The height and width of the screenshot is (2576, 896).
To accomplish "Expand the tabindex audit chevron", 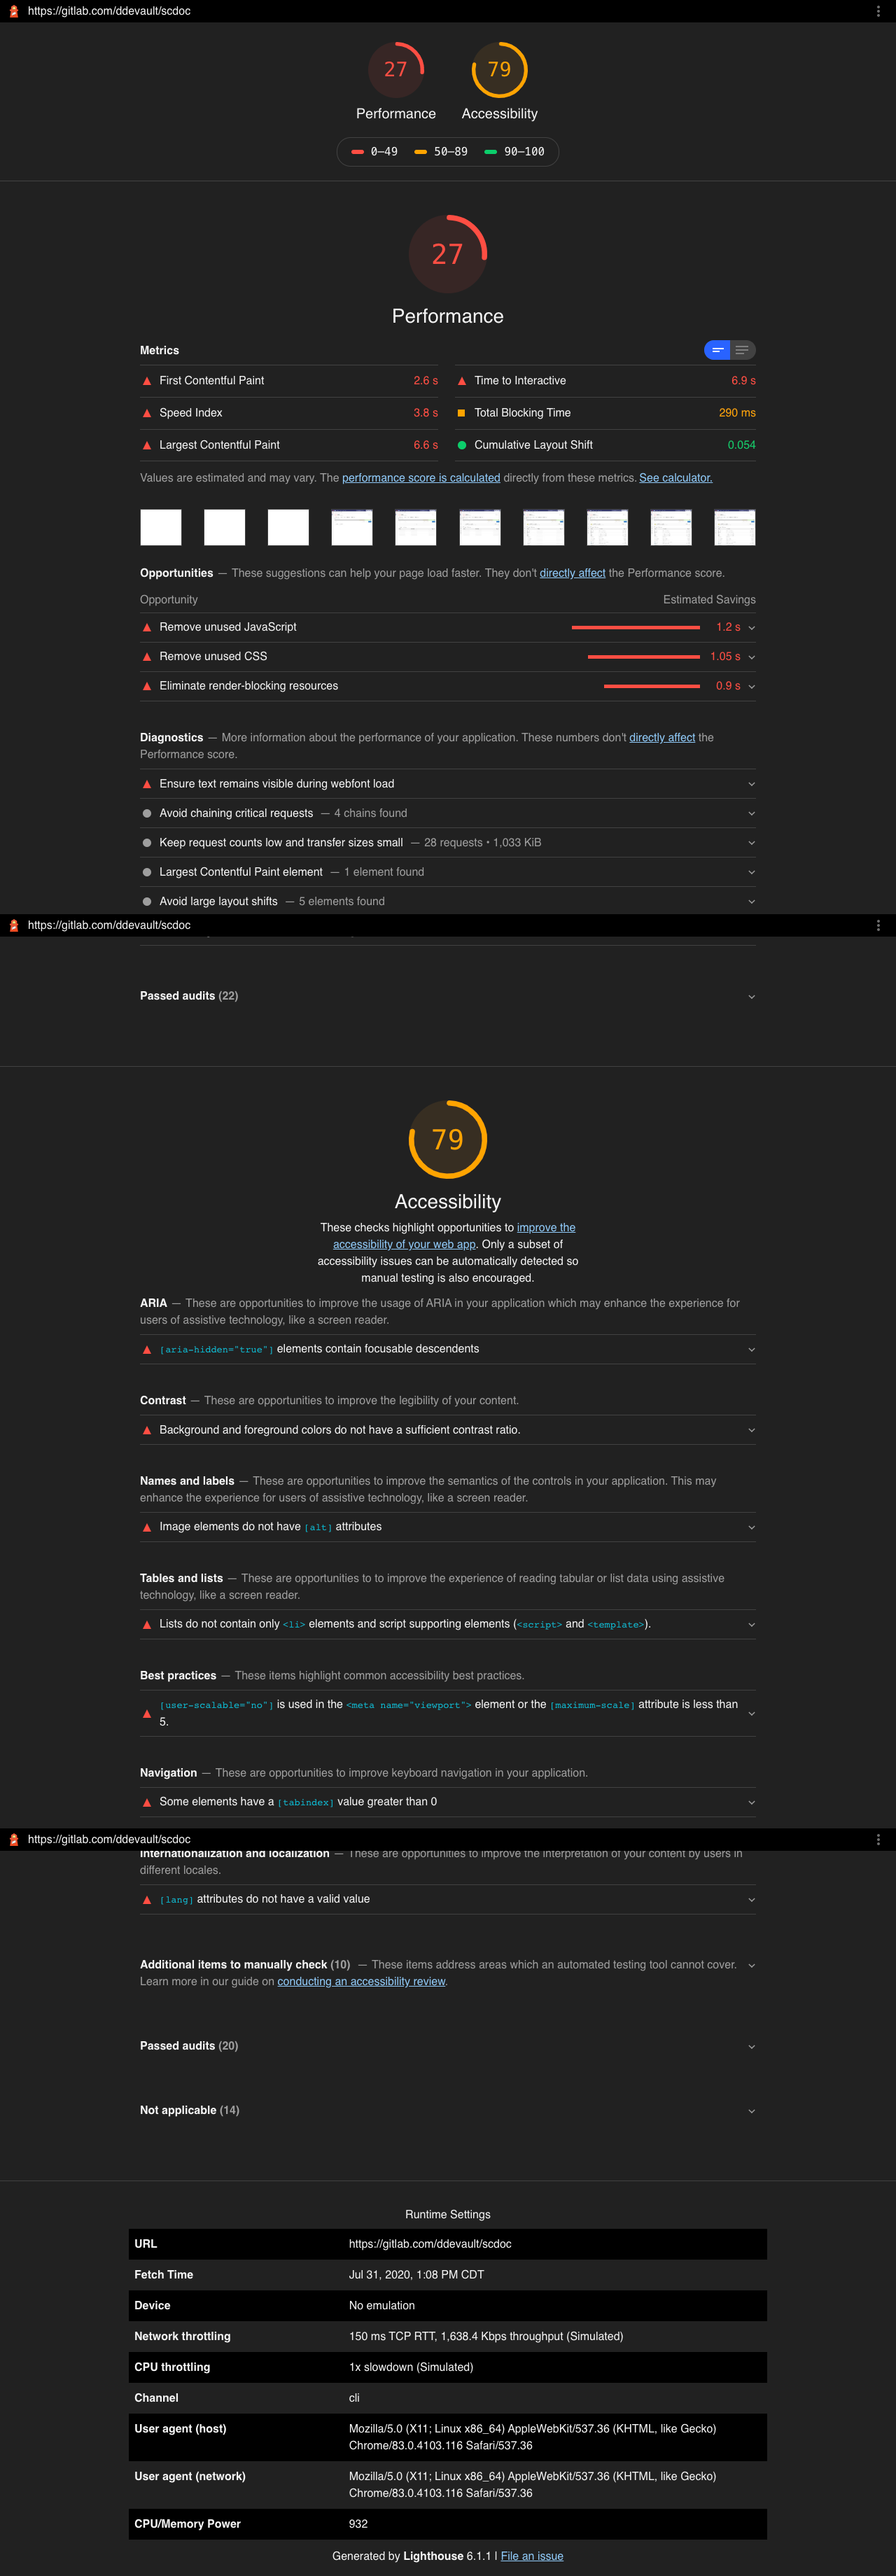I will [752, 1802].
